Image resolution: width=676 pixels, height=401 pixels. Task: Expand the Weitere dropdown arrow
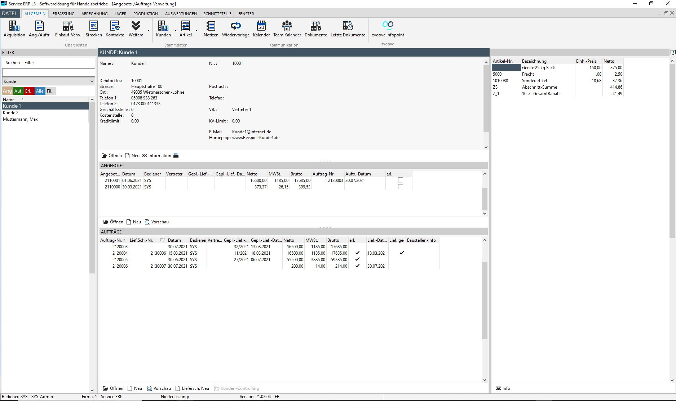[149, 30]
